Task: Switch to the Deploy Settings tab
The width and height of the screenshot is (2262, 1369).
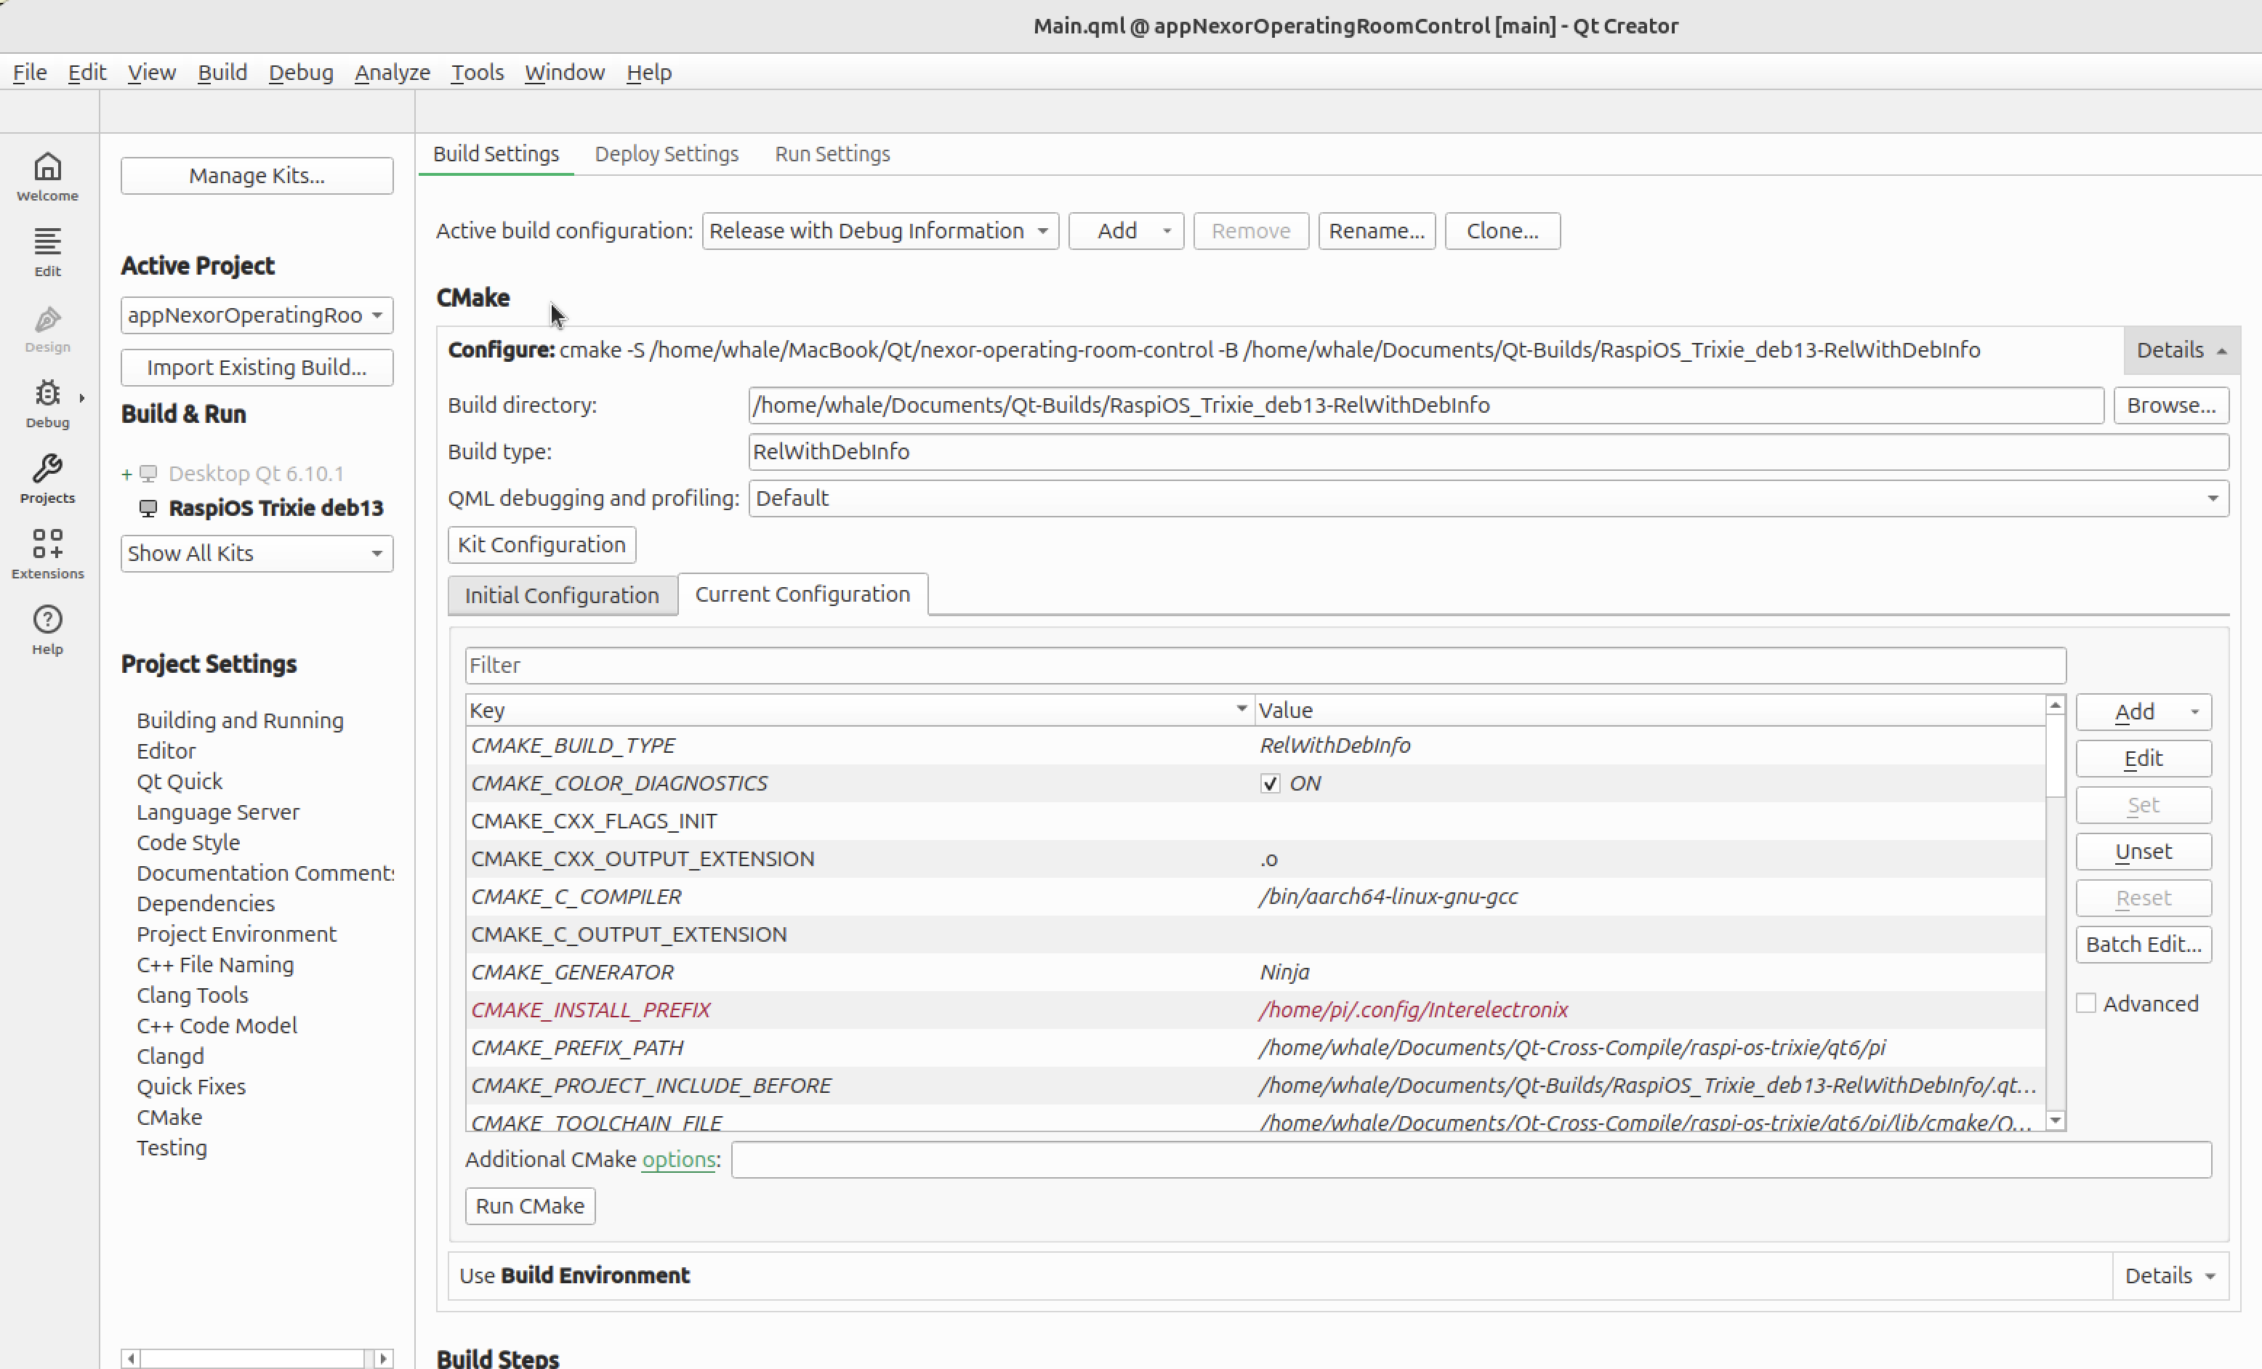Action: tap(667, 153)
